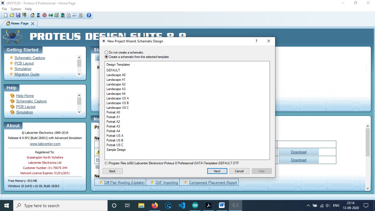Viewport: 375px width, 211px height.
Task: Open PCB Layout red chip icon
Action: pos(44,15)
